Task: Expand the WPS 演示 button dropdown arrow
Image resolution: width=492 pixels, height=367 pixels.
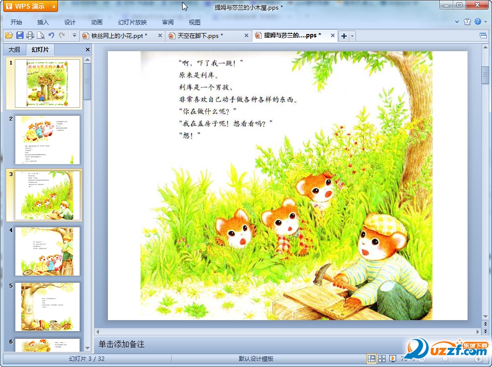Action: coord(54,6)
